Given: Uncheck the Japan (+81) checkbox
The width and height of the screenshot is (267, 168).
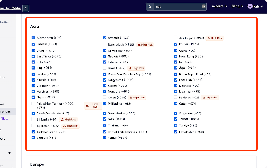Looking at the screenshot, I should (176, 68).
